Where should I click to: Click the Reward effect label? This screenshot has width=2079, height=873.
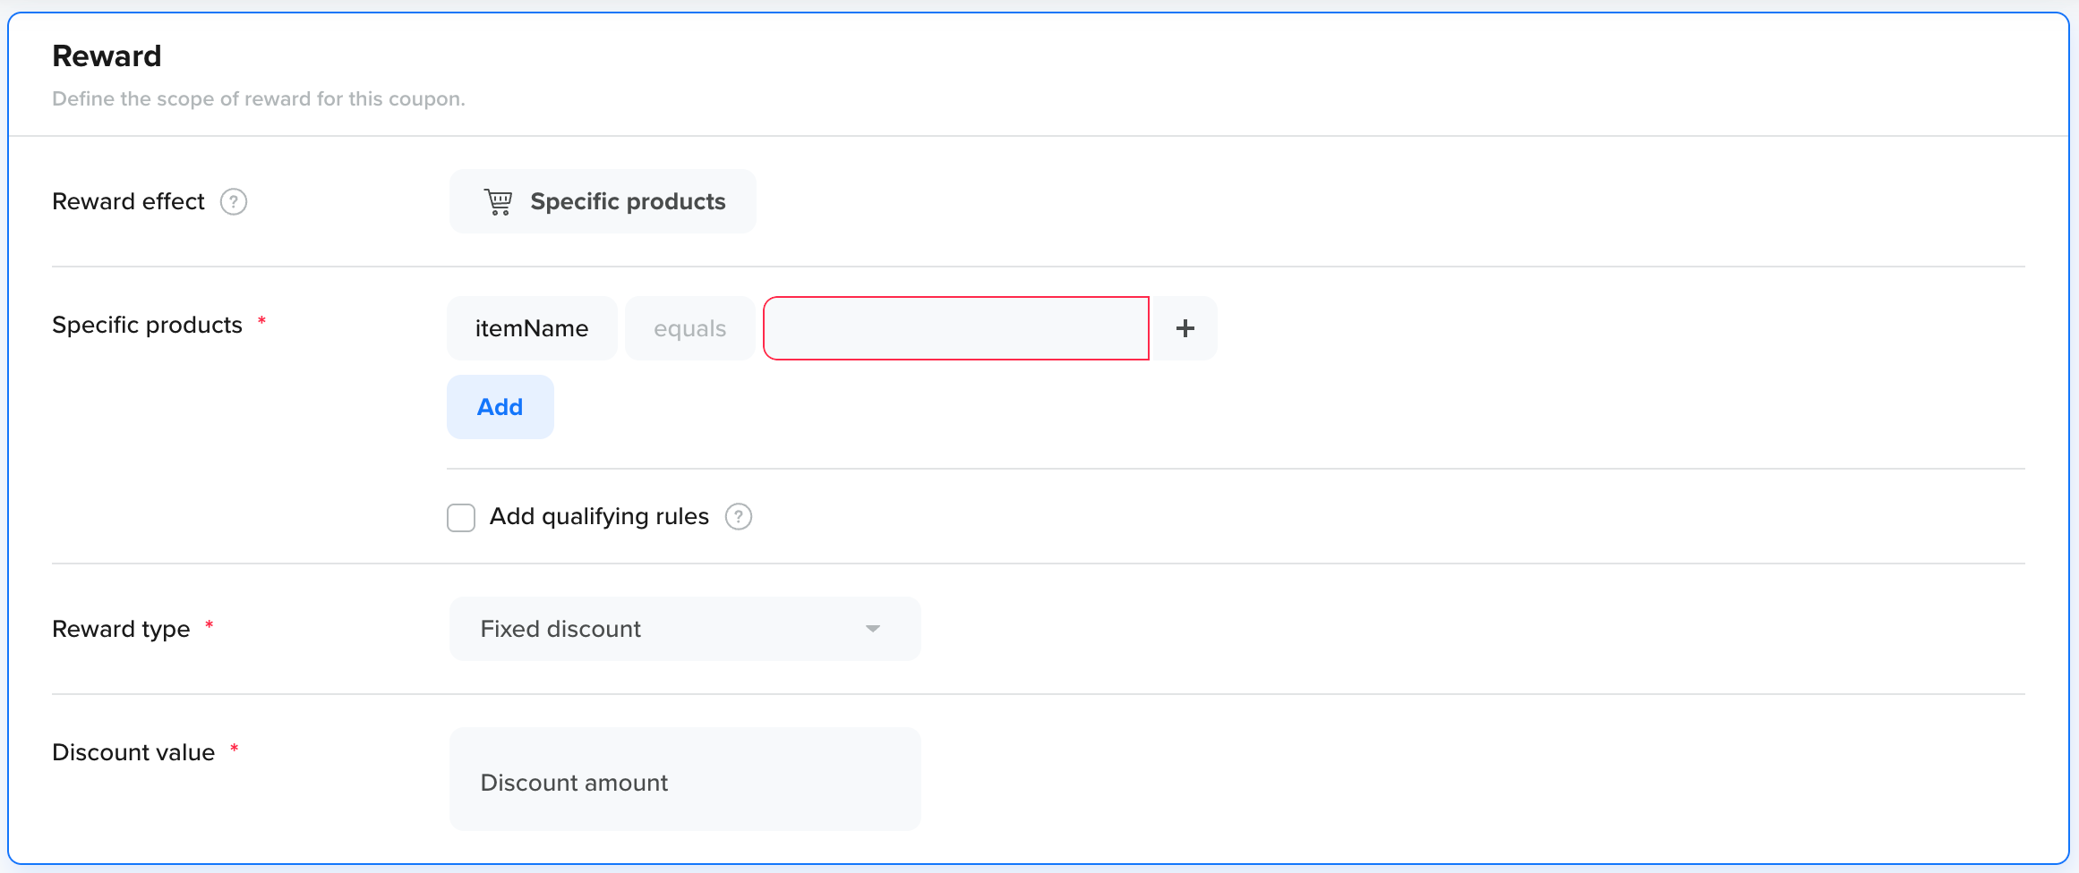[x=128, y=202]
